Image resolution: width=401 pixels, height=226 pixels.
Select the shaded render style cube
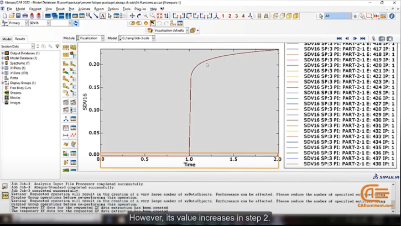[296, 16]
